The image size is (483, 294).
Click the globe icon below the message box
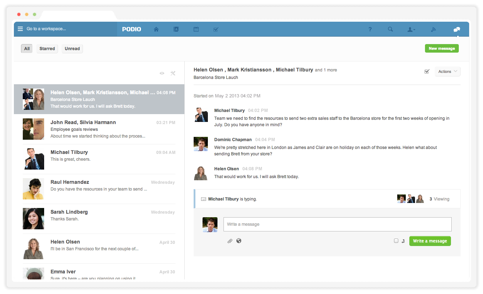click(x=239, y=241)
